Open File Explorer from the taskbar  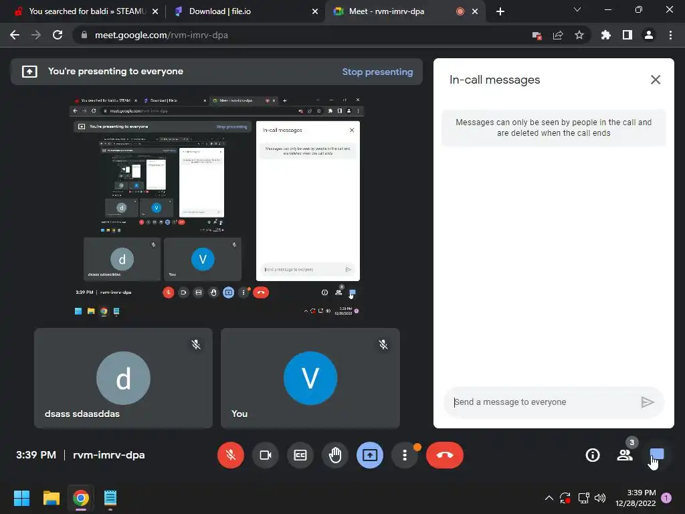pyautogui.click(x=51, y=498)
